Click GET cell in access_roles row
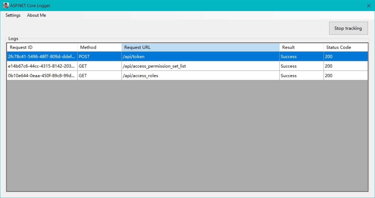The width and height of the screenshot is (375, 198). (99, 76)
